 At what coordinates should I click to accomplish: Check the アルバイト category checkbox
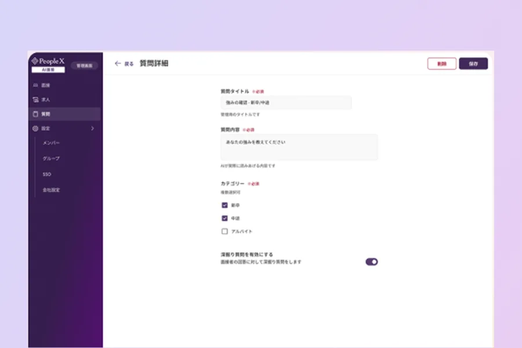pos(224,231)
